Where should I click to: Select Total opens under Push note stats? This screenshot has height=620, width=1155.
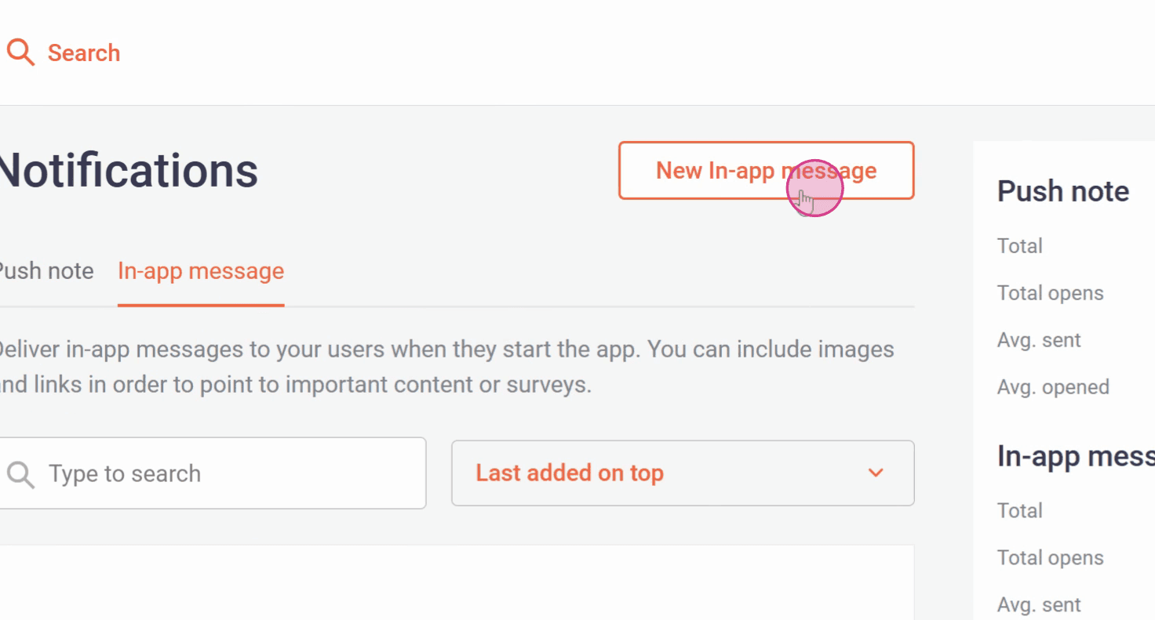[1050, 293]
